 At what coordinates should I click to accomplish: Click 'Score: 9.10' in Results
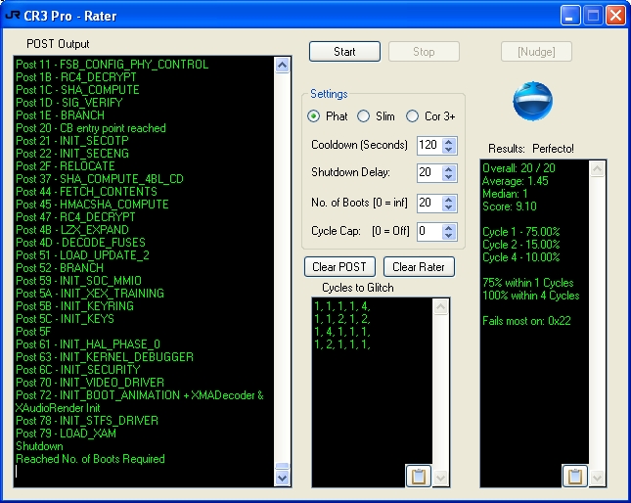click(510, 206)
